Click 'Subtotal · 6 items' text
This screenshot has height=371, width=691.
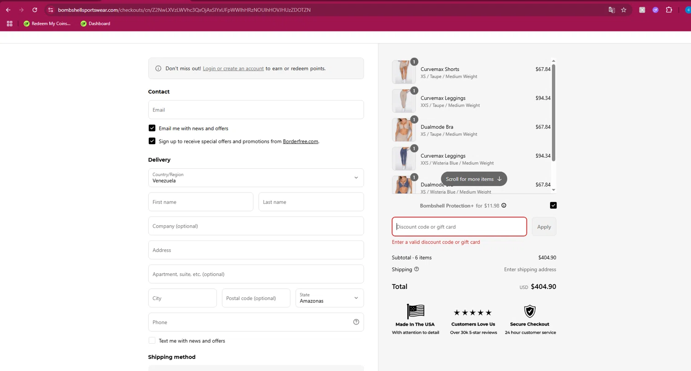[412, 258]
